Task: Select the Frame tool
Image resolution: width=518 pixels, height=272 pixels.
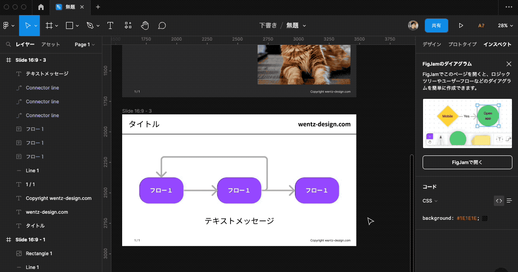Action: (x=49, y=25)
